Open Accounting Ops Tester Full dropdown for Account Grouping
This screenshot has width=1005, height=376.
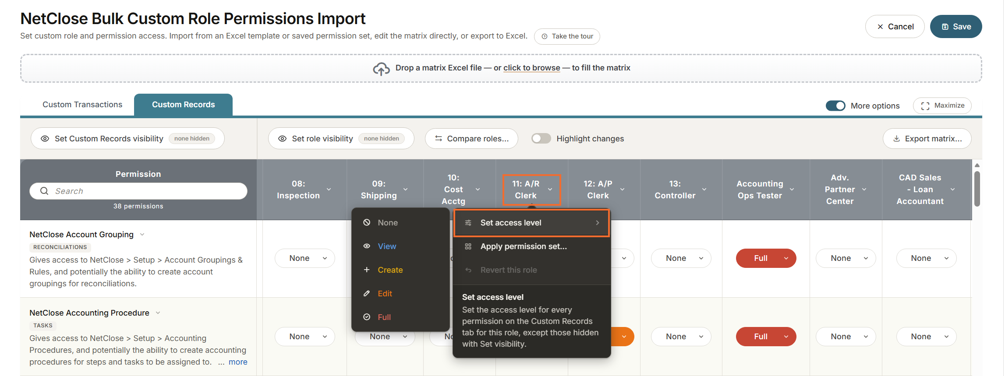click(x=766, y=258)
